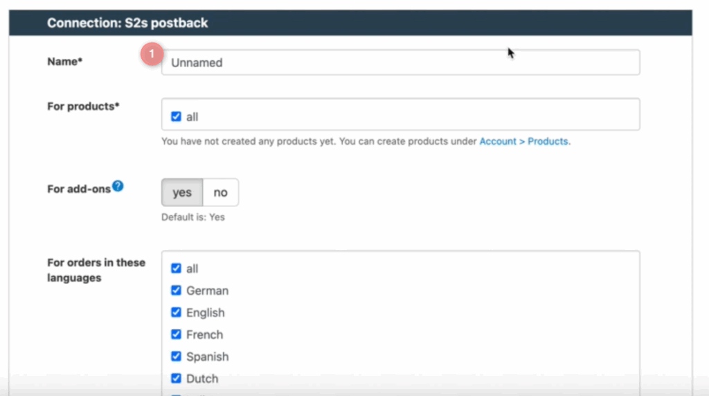The width and height of the screenshot is (709, 396).
Task: Click the red step 1 badge
Action: 152,55
